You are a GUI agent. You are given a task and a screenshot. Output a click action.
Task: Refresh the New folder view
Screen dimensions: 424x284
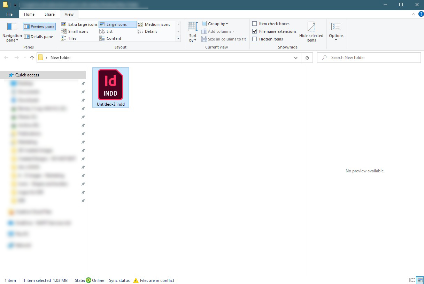coord(307,58)
